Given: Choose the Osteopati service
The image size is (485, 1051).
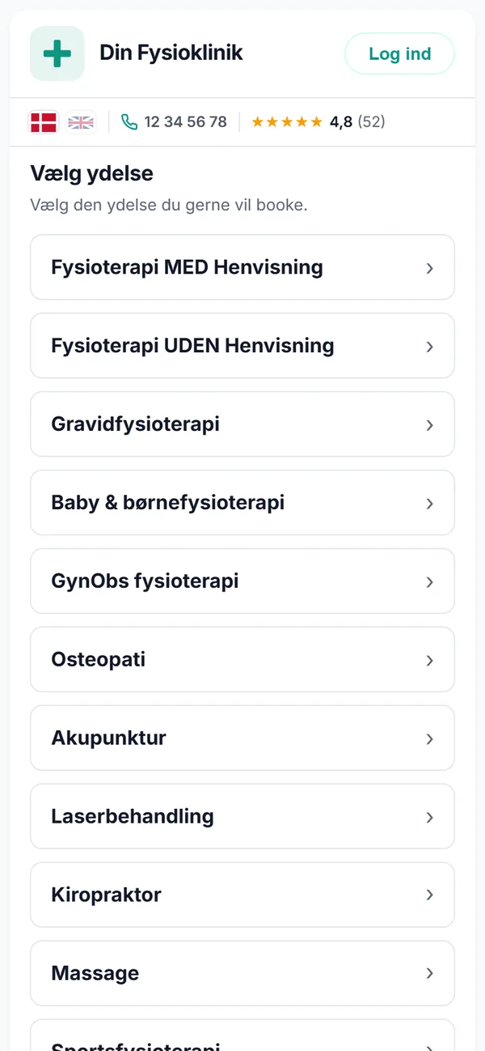Looking at the screenshot, I should point(242,659).
